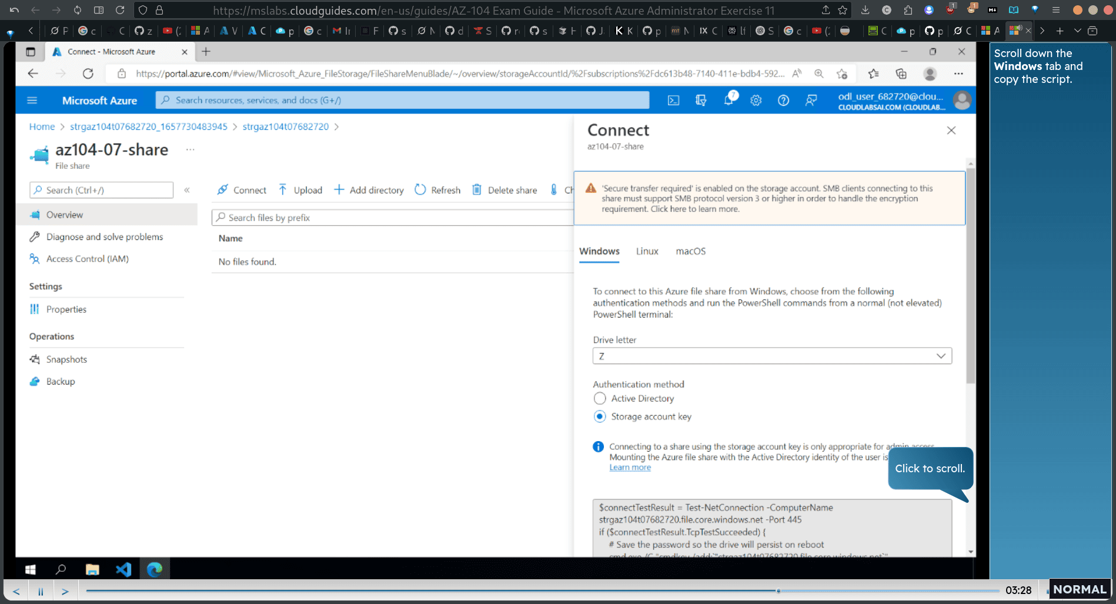
Task: Open Directories and subscriptions filter icon
Action: click(701, 101)
